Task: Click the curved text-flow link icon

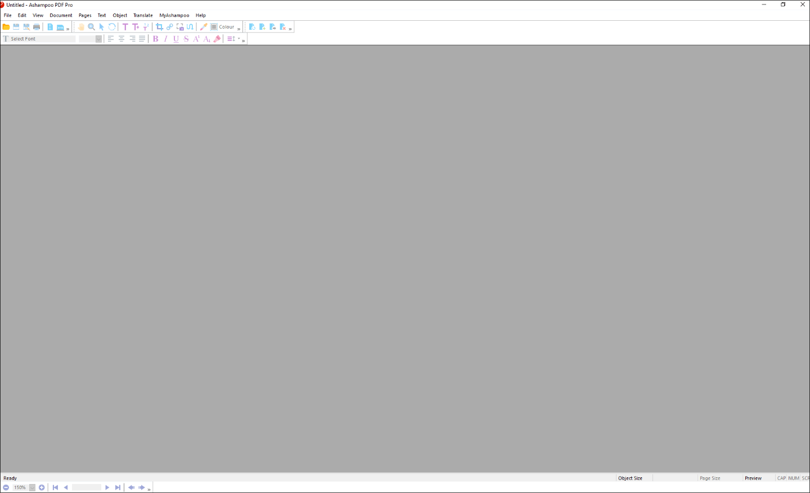Action: [190, 27]
